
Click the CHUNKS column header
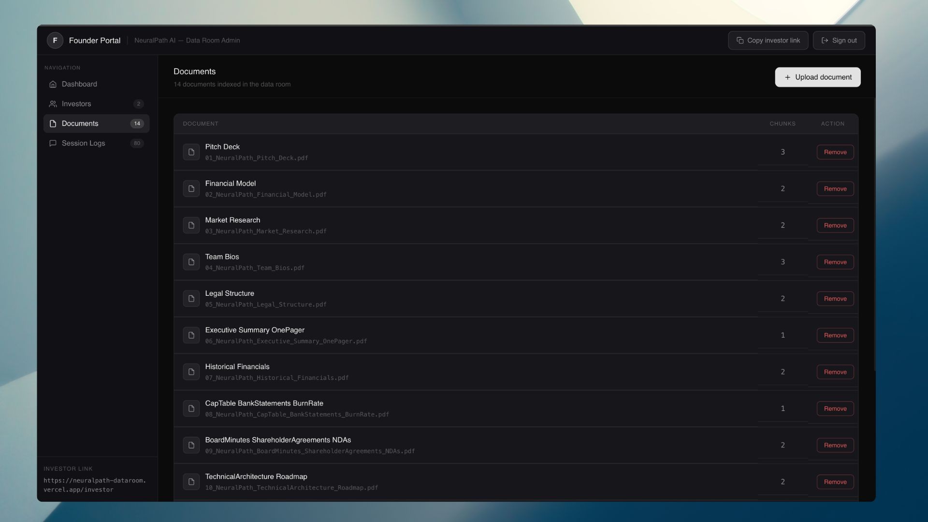point(783,124)
